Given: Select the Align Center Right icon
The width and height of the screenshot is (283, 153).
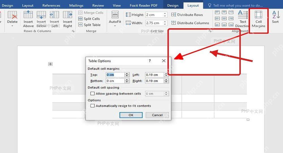Looking at the screenshot, I should point(231,18).
